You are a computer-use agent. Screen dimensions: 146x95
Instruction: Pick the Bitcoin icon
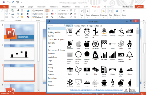coord(130,69)
